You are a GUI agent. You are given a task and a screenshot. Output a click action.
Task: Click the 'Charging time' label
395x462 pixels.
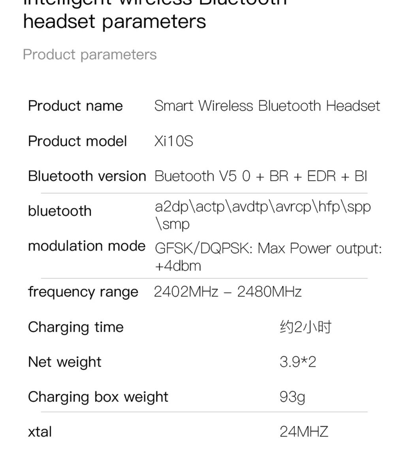pos(75,327)
